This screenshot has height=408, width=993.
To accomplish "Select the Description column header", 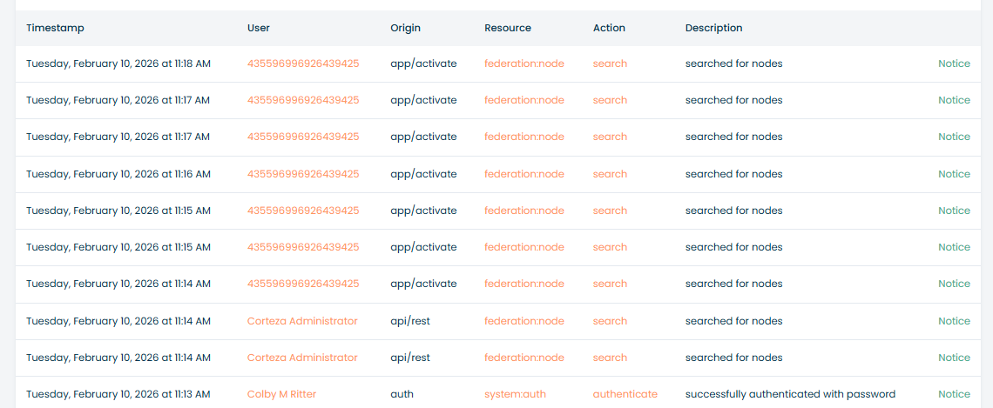I will [713, 28].
